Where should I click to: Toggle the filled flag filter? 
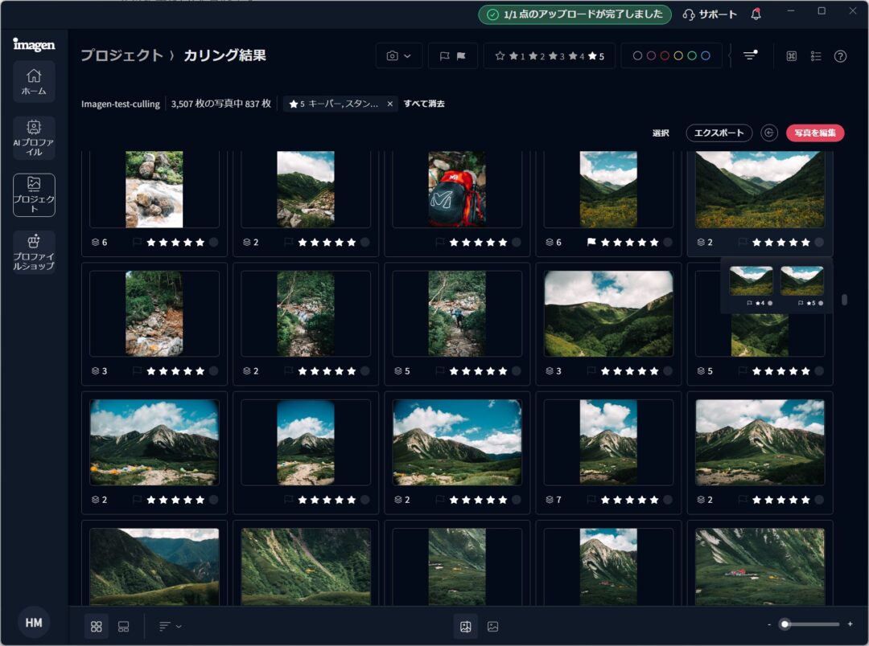pos(461,56)
